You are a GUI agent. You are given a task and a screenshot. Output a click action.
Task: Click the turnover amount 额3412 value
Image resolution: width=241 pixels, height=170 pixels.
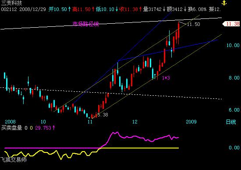click(x=177, y=9)
